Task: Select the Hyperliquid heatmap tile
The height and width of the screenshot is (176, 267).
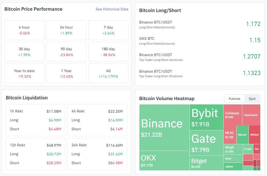Action: pyautogui.click(x=251, y=115)
